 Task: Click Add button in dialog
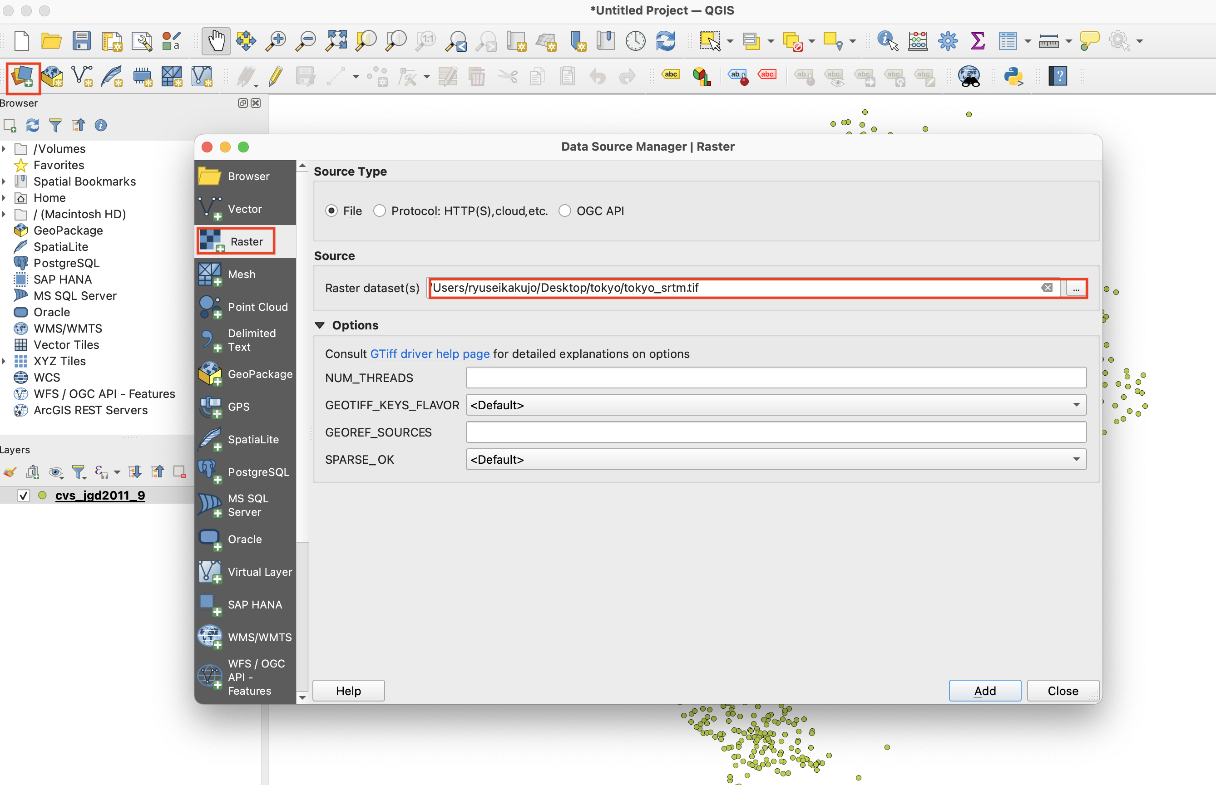tap(985, 691)
